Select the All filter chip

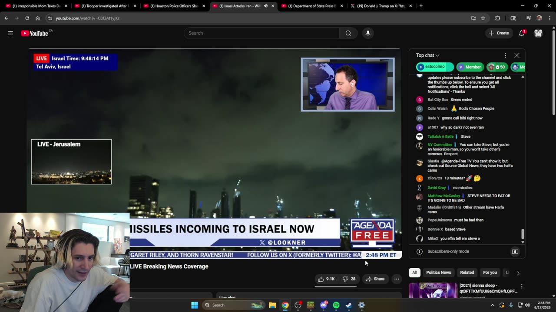(x=415, y=273)
